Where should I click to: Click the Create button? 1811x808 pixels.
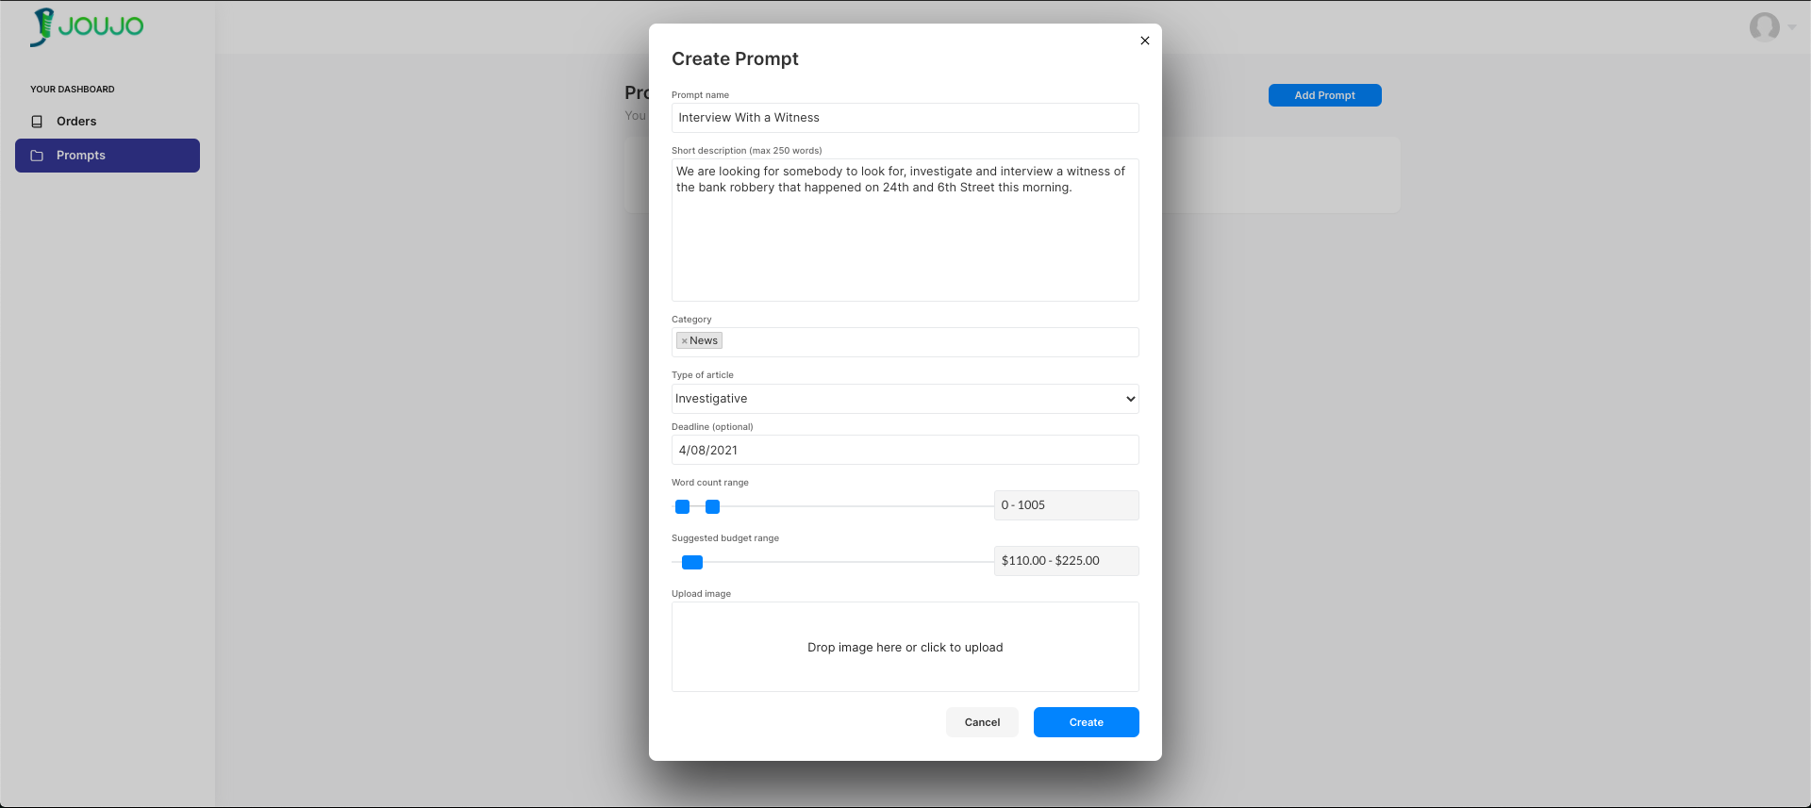(x=1086, y=722)
